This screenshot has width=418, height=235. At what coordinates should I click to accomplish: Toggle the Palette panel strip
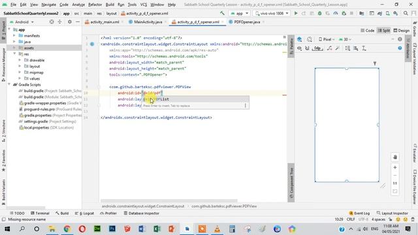(x=291, y=46)
